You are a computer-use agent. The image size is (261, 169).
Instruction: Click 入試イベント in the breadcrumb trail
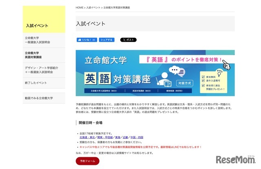click(x=93, y=7)
